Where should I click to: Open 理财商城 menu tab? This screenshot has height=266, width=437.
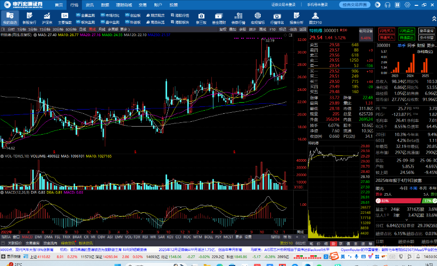pos(123,5)
